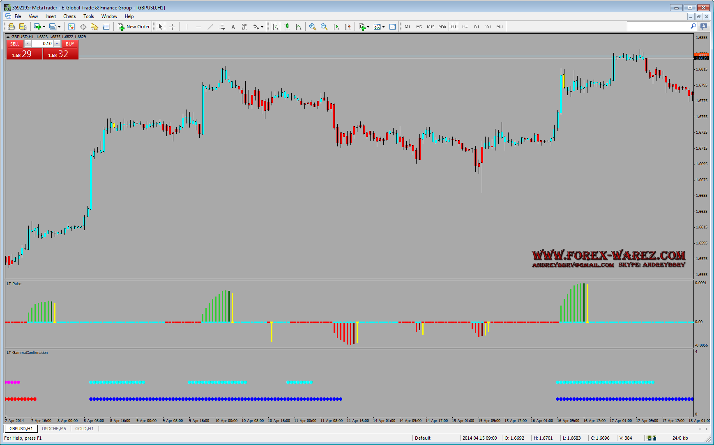Toggle Bar Chart display mode

(275, 27)
